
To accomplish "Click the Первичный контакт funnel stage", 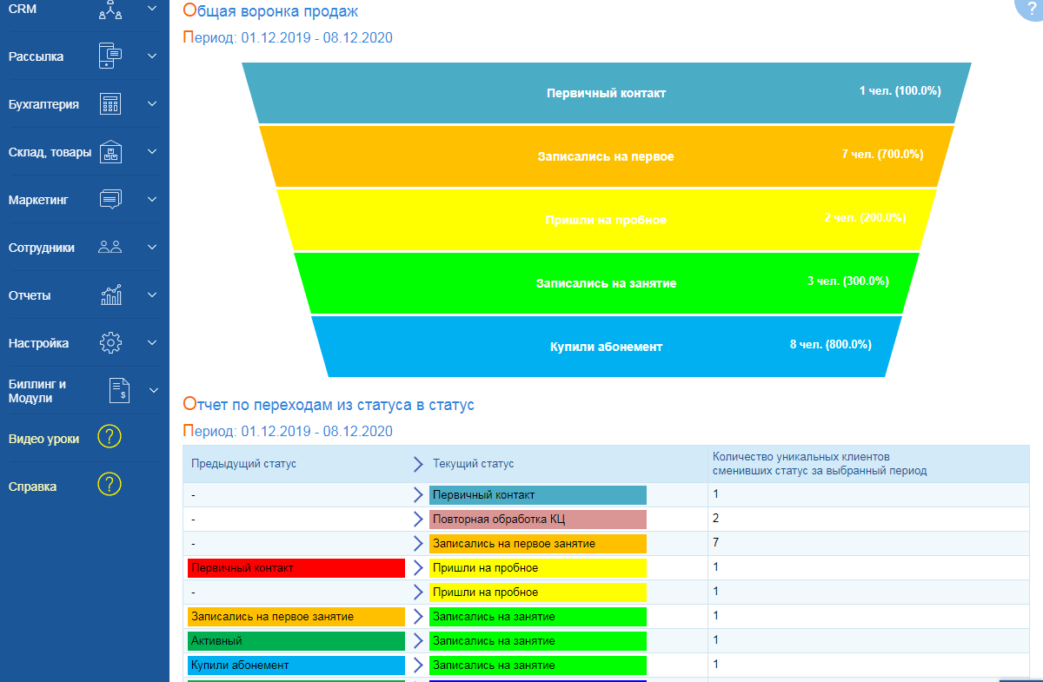I will point(607,93).
